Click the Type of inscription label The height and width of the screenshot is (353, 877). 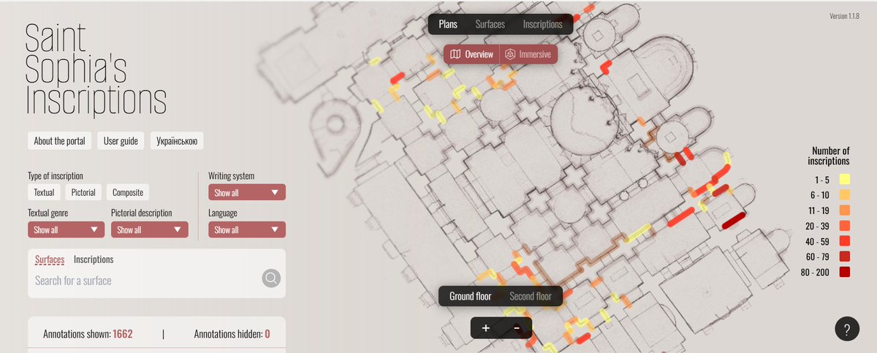point(56,176)
